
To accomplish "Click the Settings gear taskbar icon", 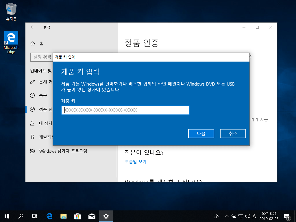I will pyautogui.click(x=106, y=216).
